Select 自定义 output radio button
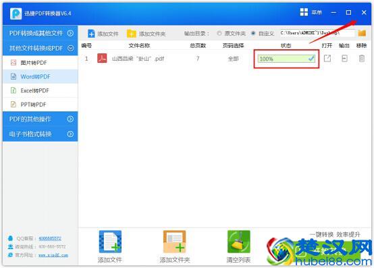 coord(253,33)
